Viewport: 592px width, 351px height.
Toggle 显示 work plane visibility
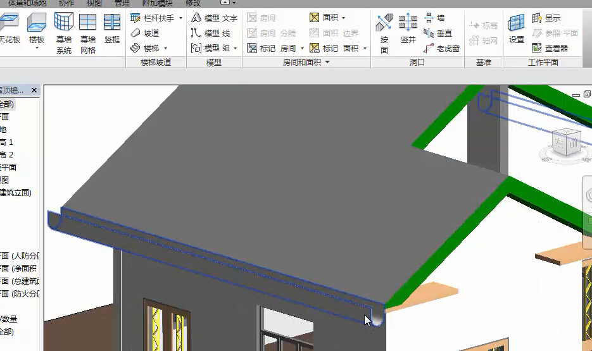[546, 18]
